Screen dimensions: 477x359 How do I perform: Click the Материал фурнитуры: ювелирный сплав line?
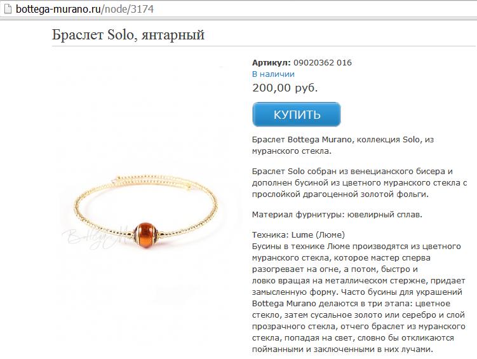pos(337,215)
